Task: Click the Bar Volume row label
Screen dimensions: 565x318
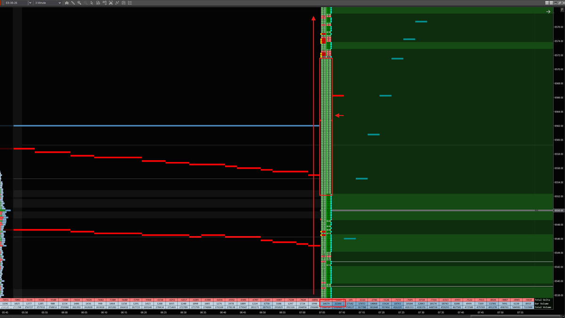Action: pos(541,303)
